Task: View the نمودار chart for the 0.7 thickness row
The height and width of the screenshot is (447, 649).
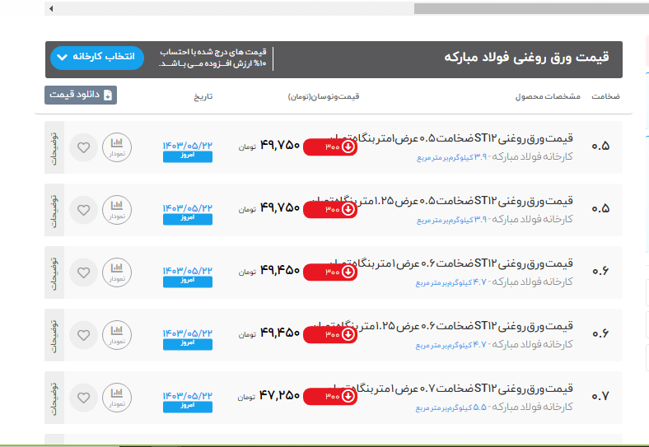Action: [x=117, y=398]
